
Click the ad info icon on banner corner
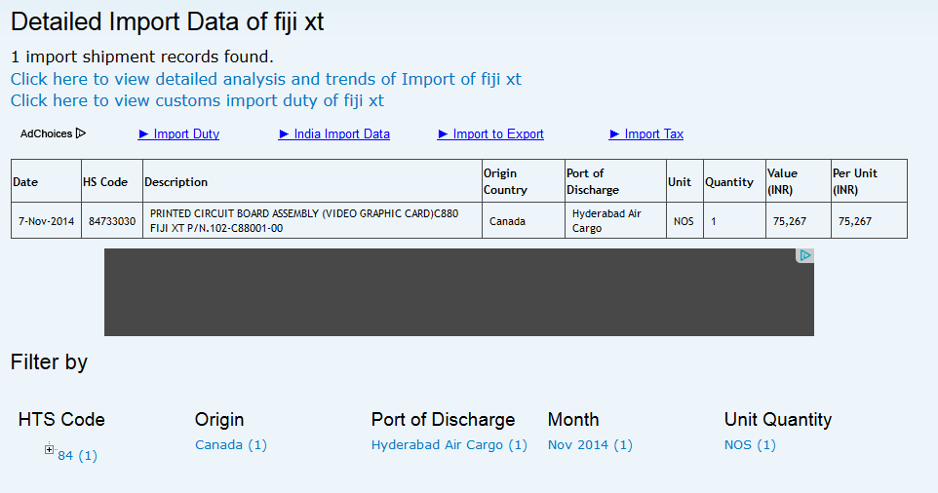(x=804, y=255)
